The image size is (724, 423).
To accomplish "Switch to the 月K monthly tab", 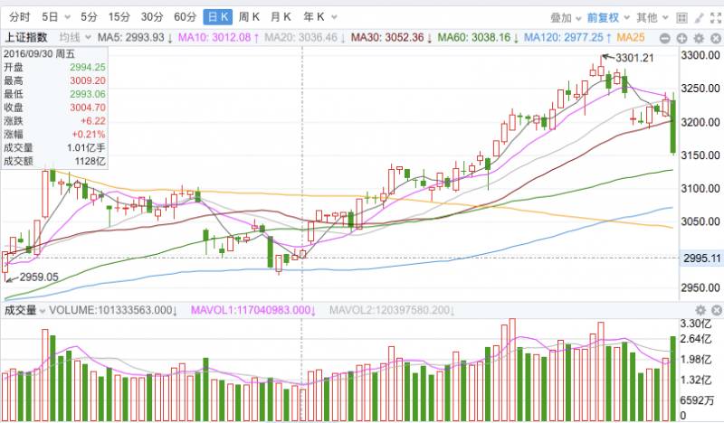I will tap(281, 17).
